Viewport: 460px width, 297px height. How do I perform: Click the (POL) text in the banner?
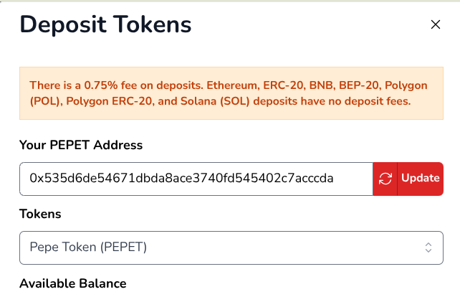46,101
